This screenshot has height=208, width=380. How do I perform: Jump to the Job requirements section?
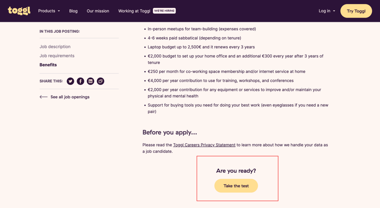coord(57,55)
